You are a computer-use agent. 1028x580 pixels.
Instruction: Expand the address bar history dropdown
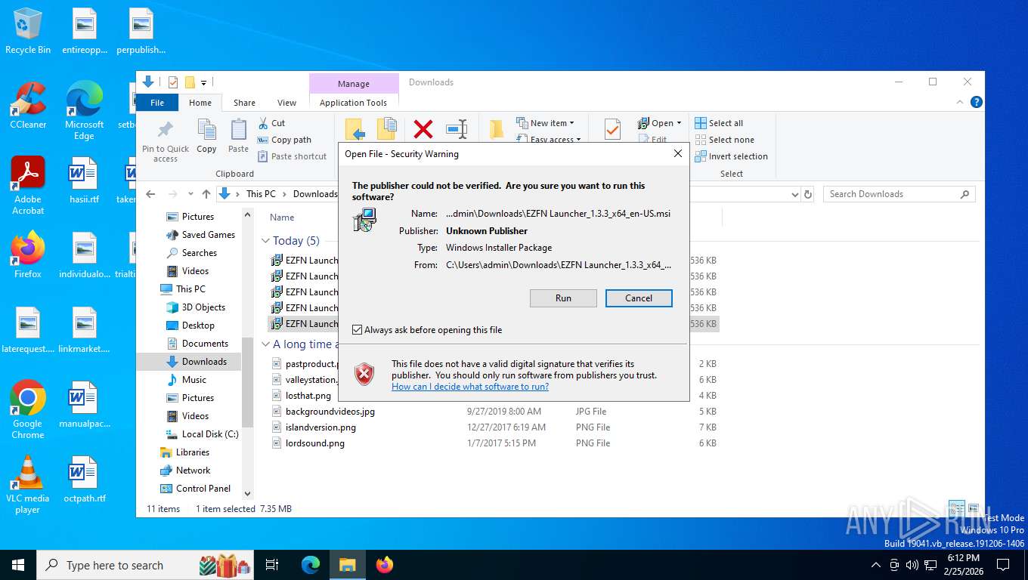point(794,194)
